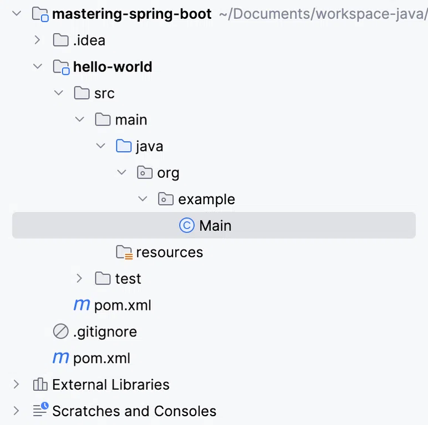This screenshot has height=425, width=428.
Task: Click the resources folder icon
Action: pos(124,252)
